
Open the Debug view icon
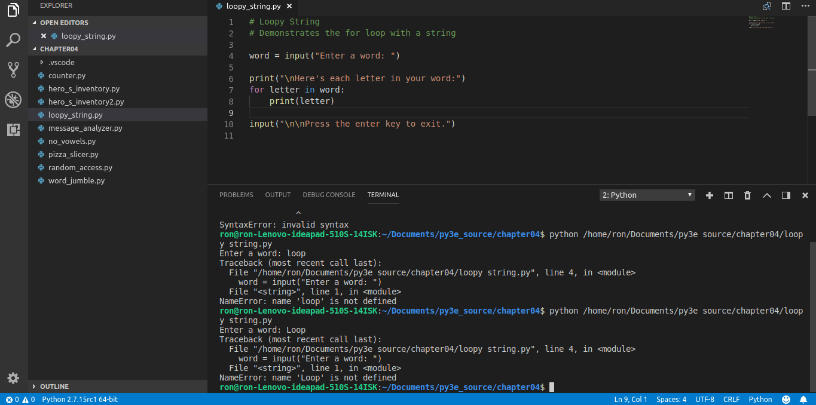13,100
